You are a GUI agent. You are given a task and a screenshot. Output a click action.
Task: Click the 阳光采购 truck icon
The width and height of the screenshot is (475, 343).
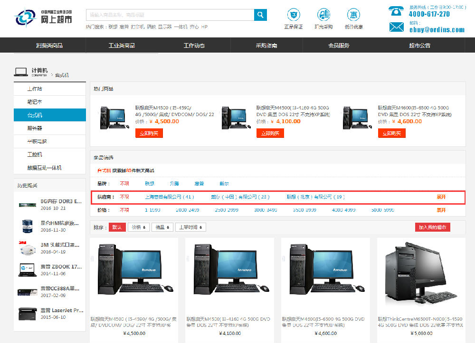pyautogui.click(x=323, y=15)
